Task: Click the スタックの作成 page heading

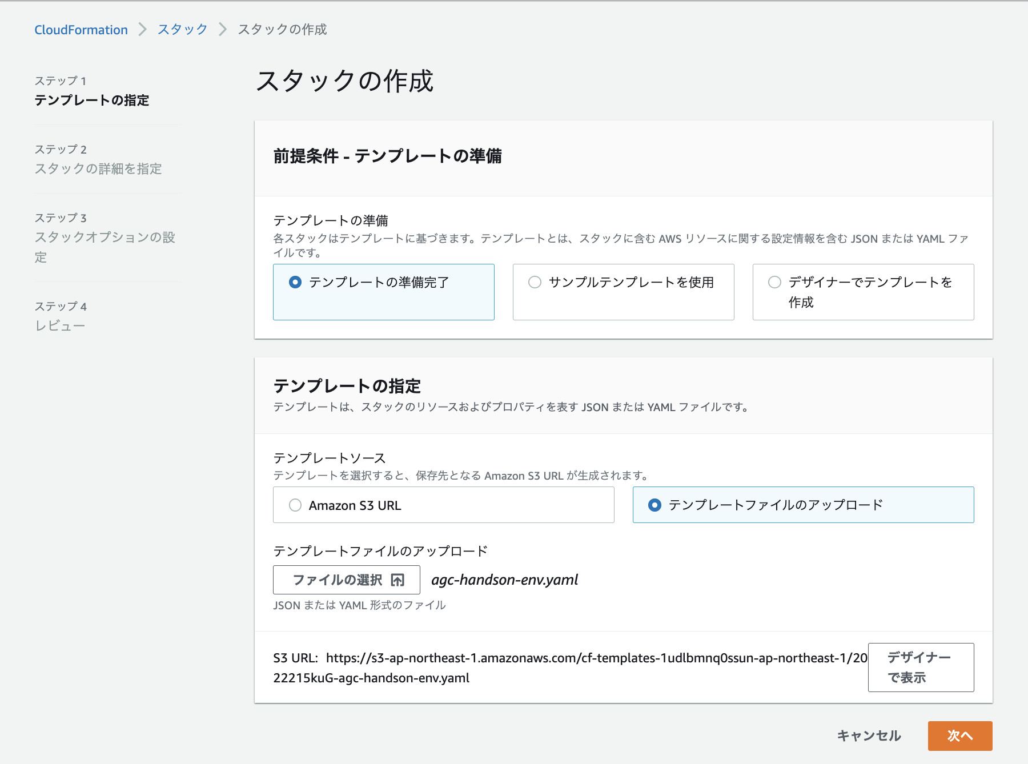Action: 345,81
